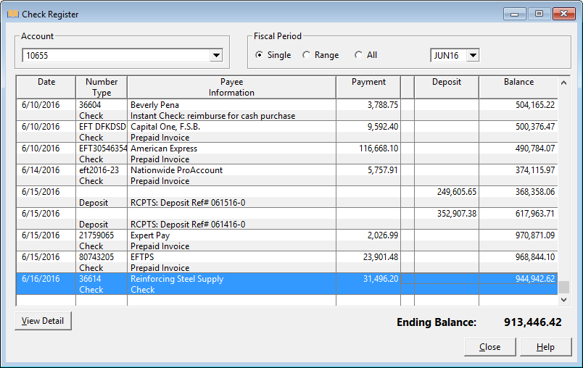This screenshot has height=368, width=583.
Task: Close the register using the Close button
Action: coord(489,347)
